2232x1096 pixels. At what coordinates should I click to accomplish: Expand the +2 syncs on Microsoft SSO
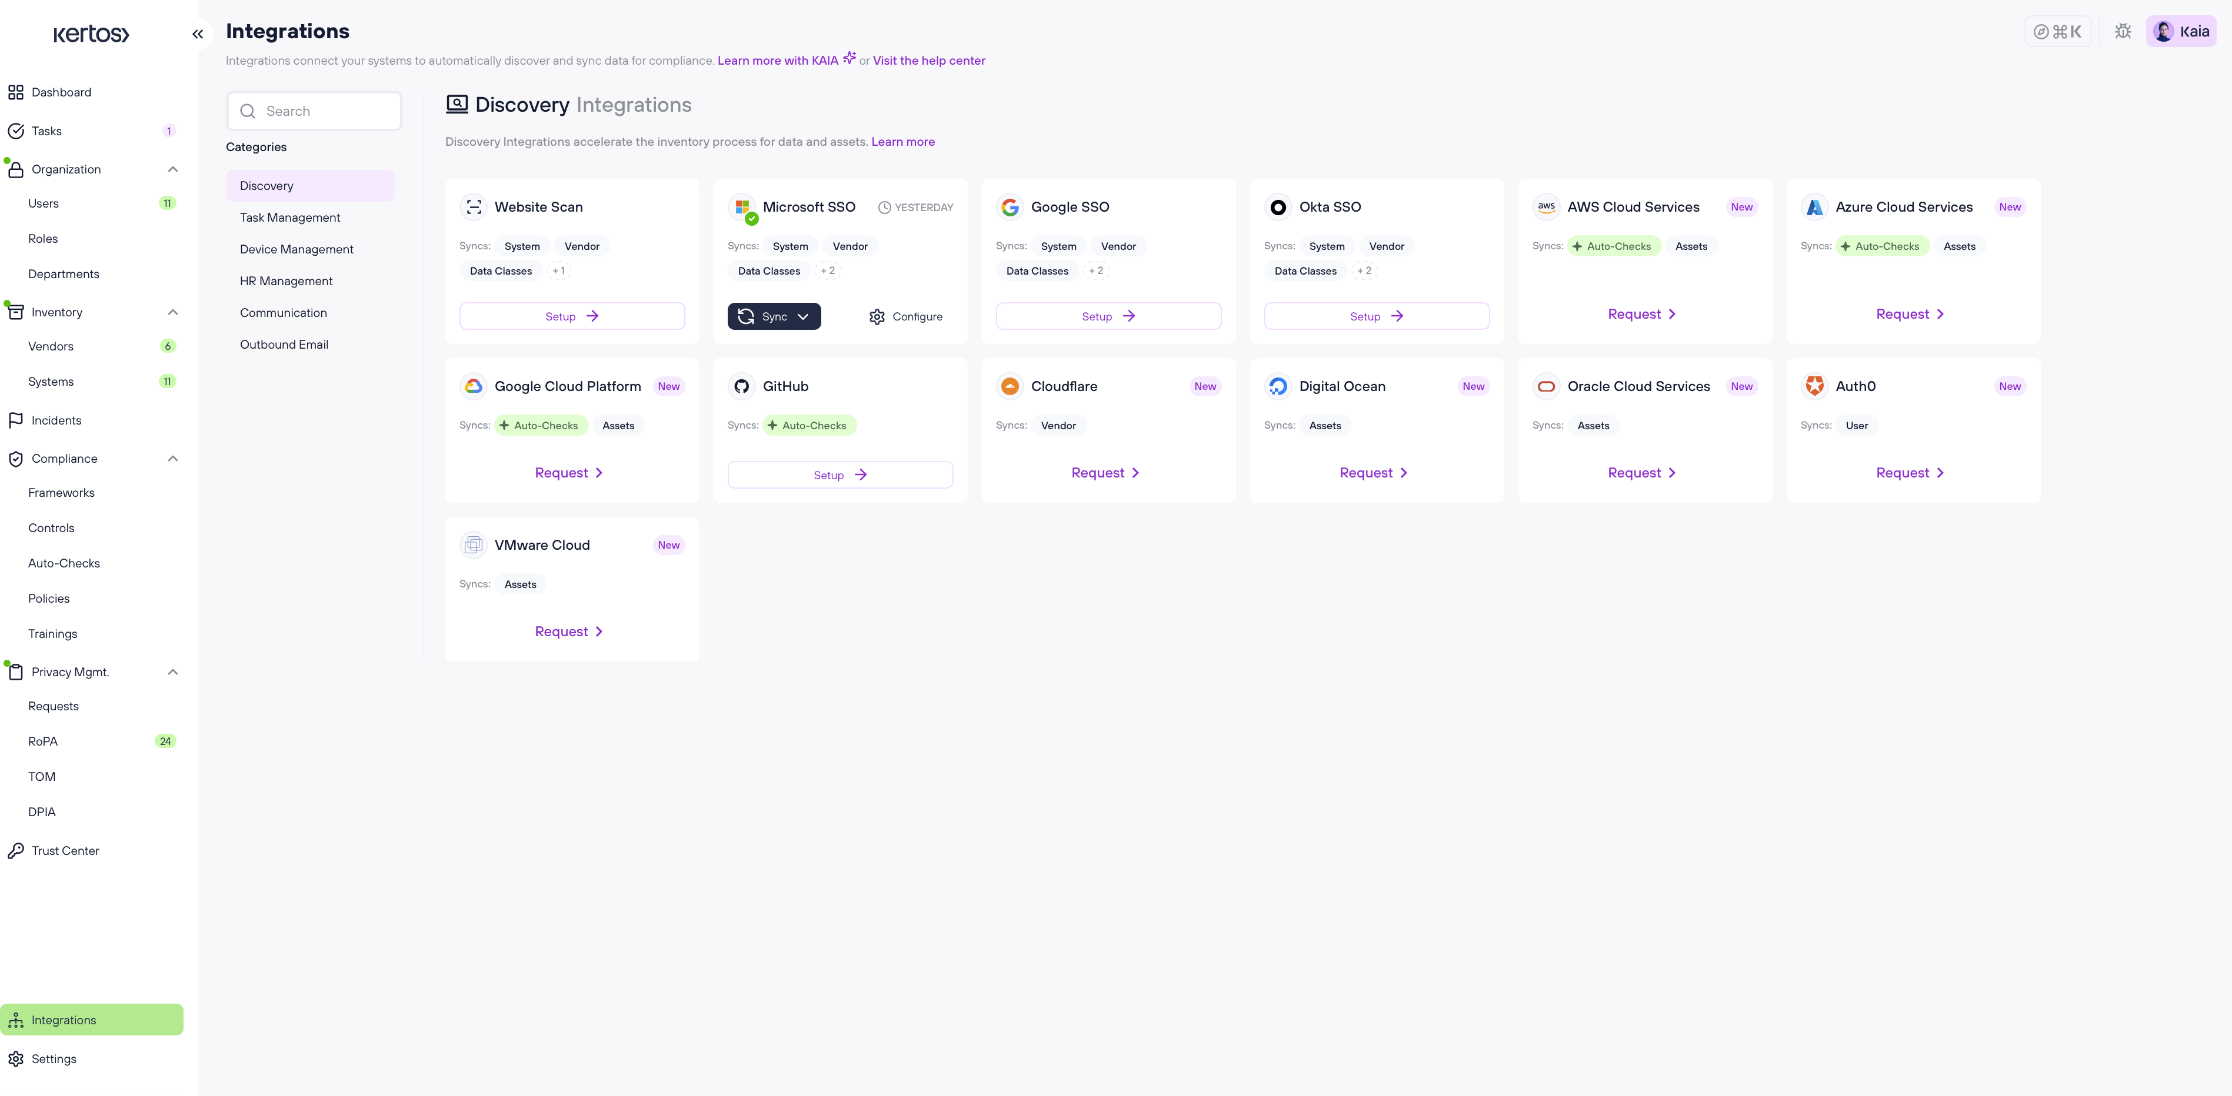click(x=828, y=271)
